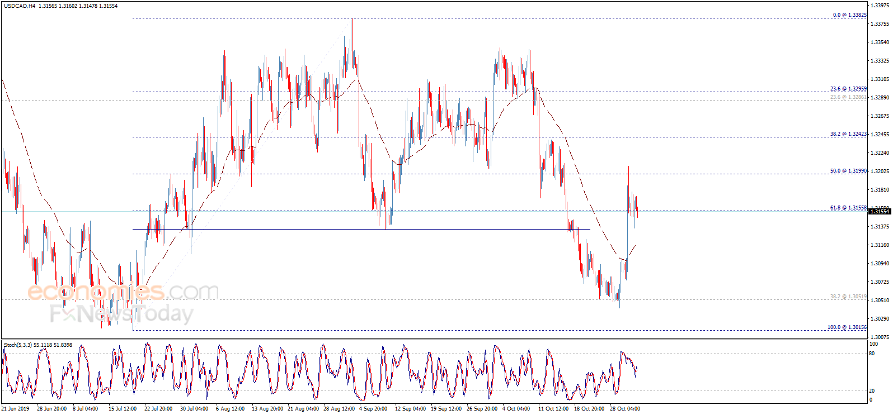Viewport: 893px width, 415px height.
Task: Select the 38.2 @ 1.32423 Fibonacci label
Action: (x=848, y=134)
